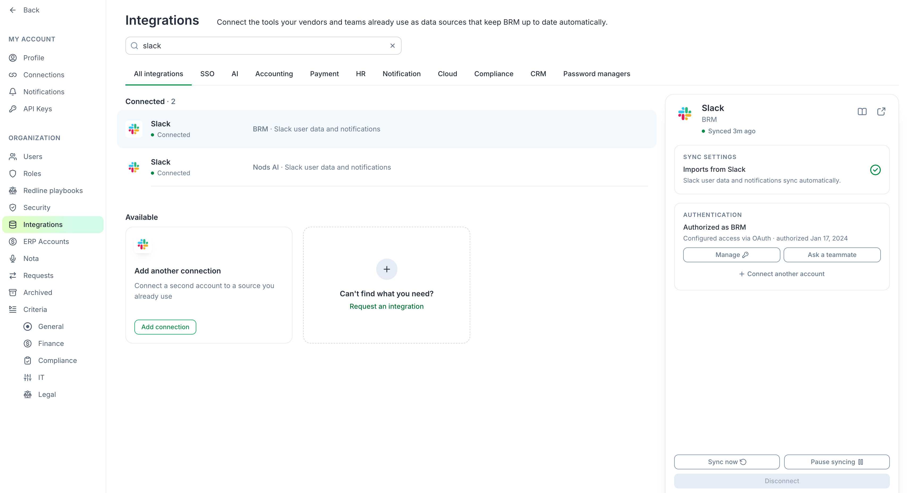Click the Manage button
This screenshot has width=918, height=493.
(731, 255)
